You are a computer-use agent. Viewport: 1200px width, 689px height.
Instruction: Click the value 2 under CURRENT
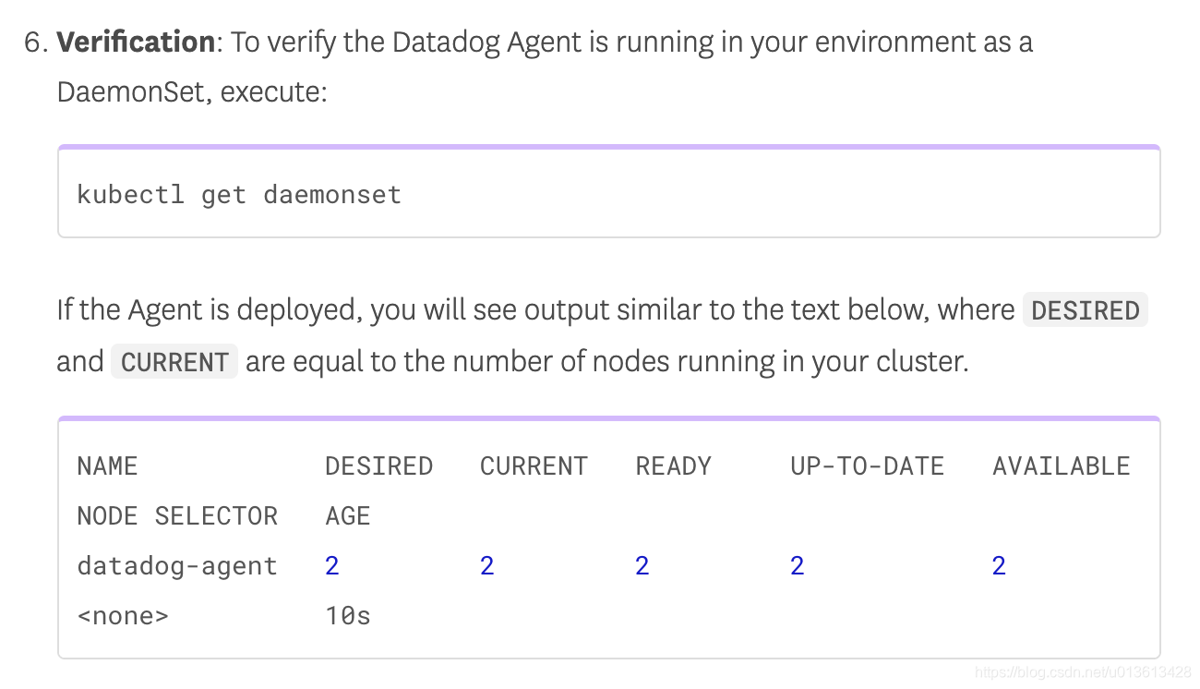point(487,565)
